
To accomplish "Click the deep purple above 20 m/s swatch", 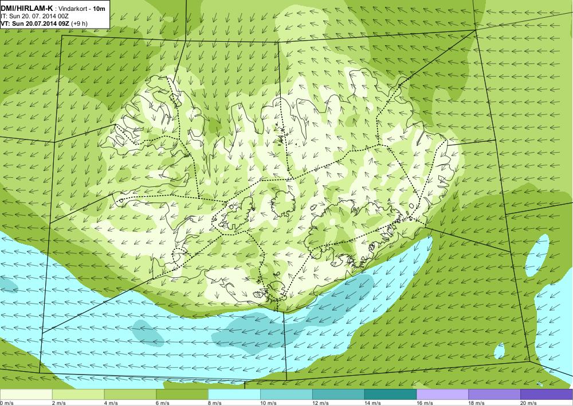I will 547,395.
